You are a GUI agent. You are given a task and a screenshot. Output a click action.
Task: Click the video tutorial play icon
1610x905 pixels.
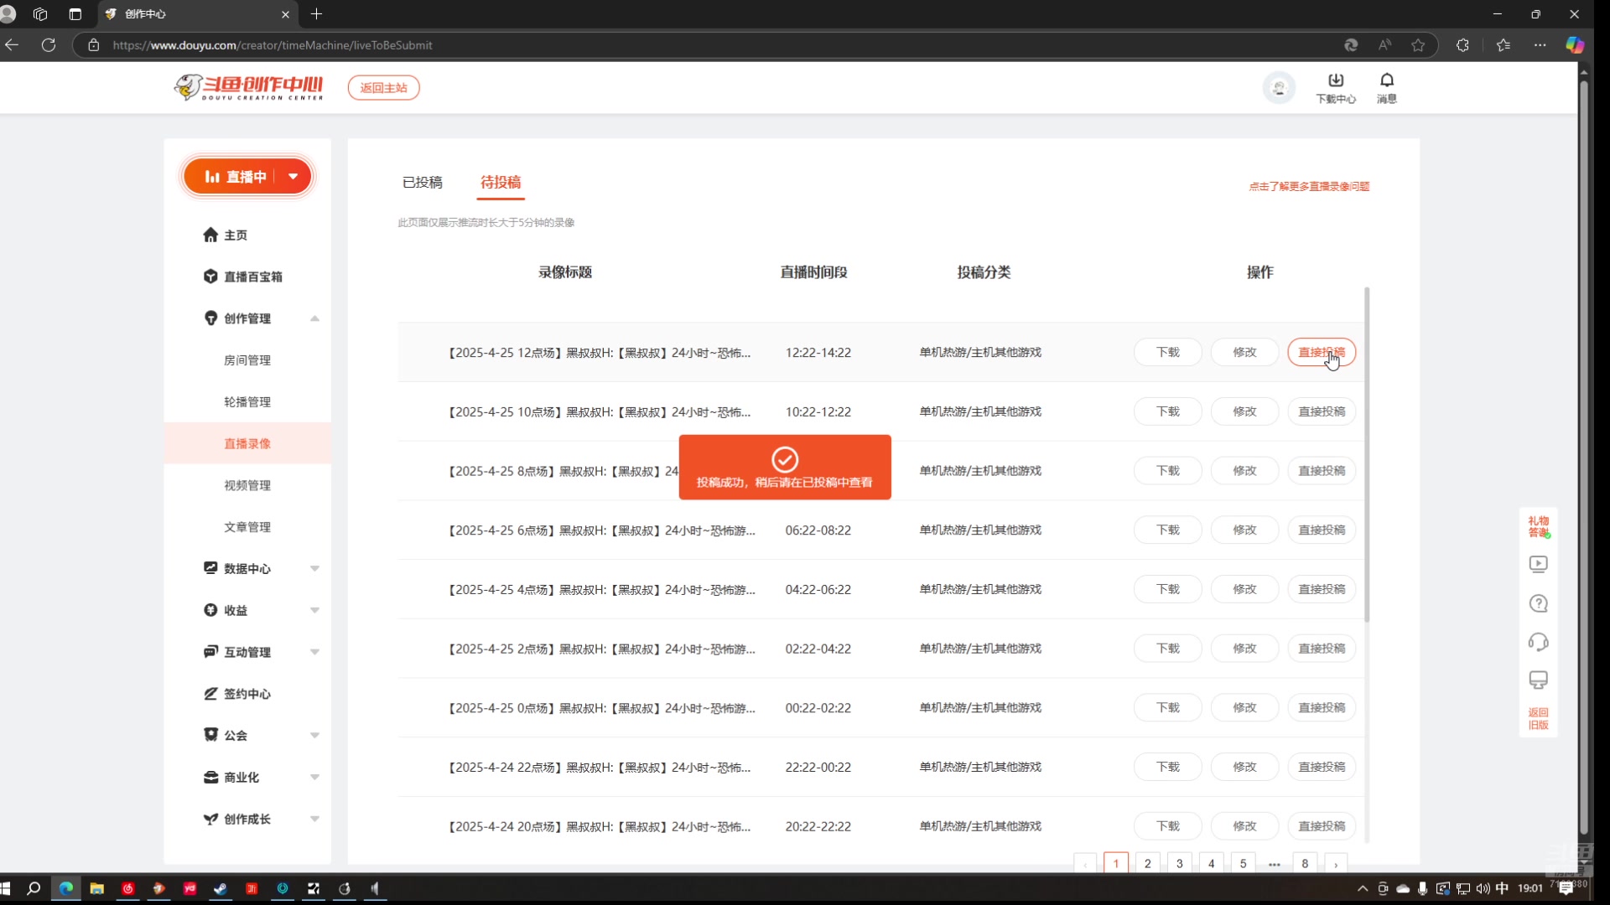coord(1538,564)
